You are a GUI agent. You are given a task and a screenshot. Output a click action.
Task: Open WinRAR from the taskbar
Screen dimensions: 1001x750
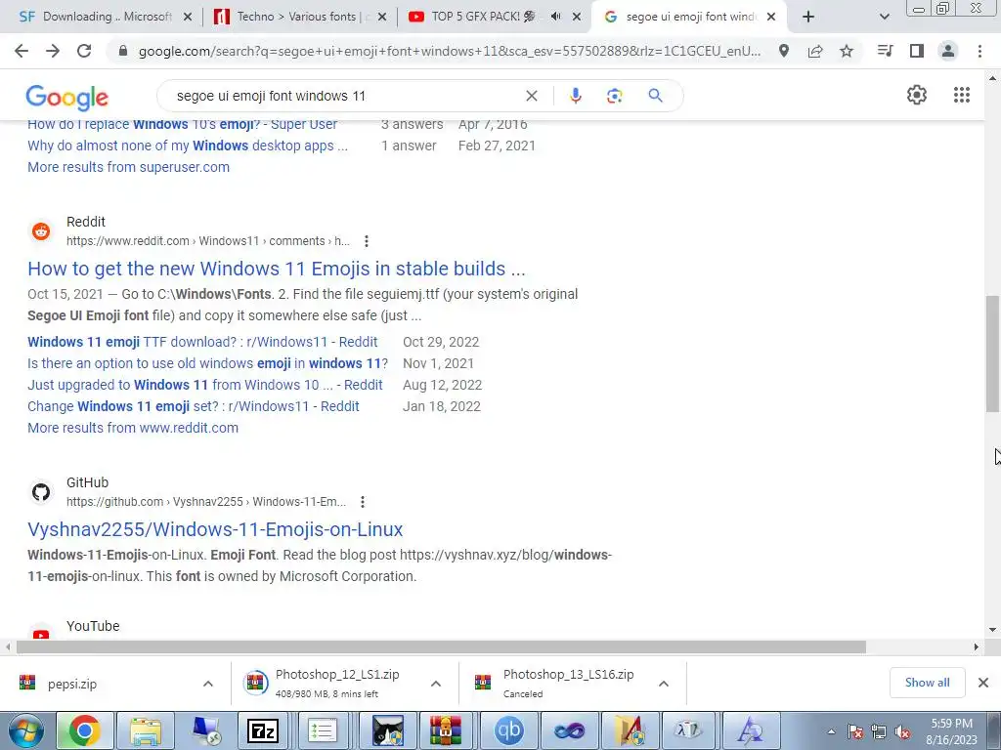coord(446,730)
